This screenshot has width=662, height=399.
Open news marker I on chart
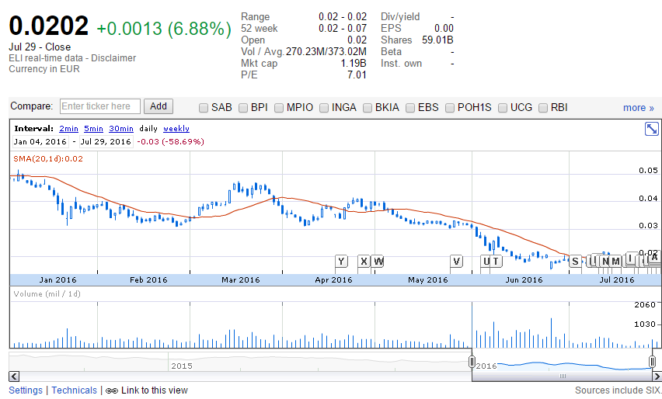[631, 258]
